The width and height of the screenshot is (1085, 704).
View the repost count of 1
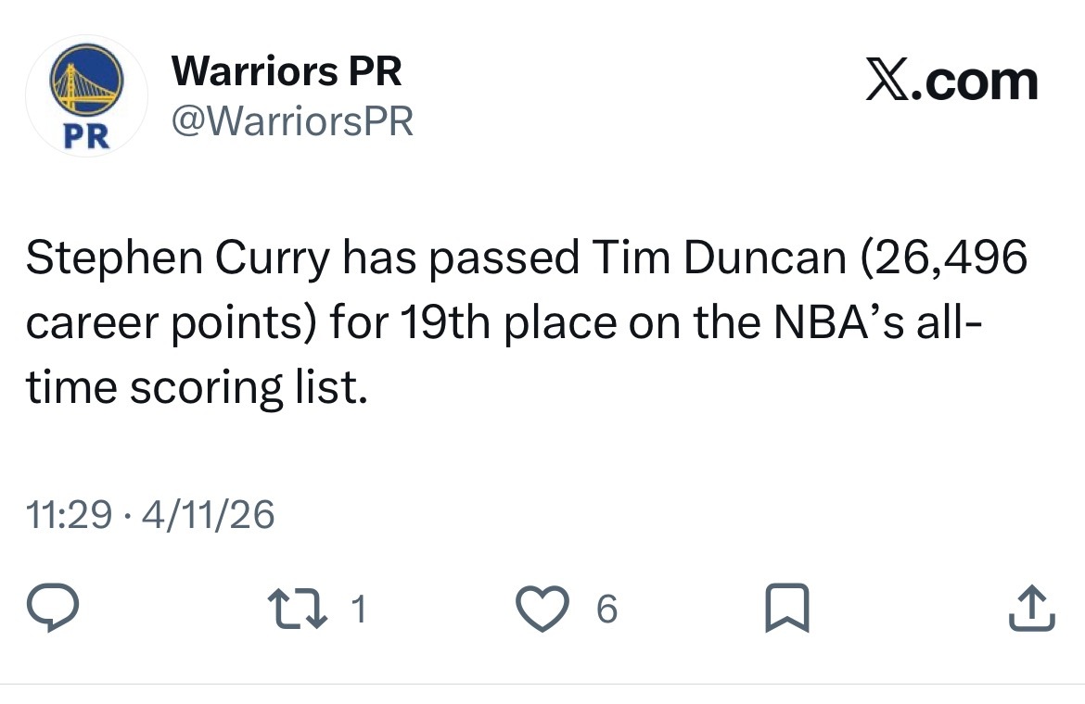[x=360, y=610]
